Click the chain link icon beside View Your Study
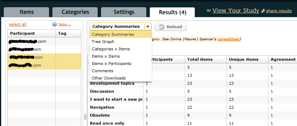Image resolution: width=297 pixels, height=126 pixels. pyautogui.click(x=208, y=11)
